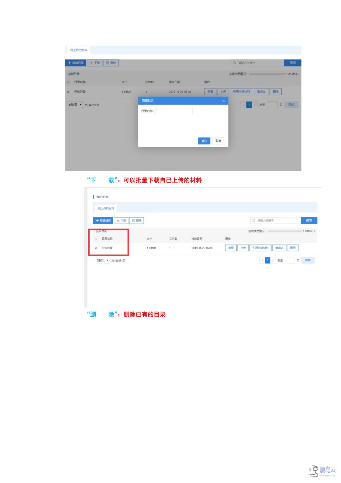Go to previous page in 我的材料 panel

click(262, 260)
